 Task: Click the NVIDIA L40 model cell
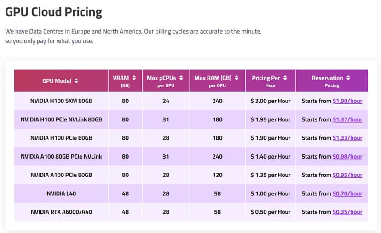61,193
